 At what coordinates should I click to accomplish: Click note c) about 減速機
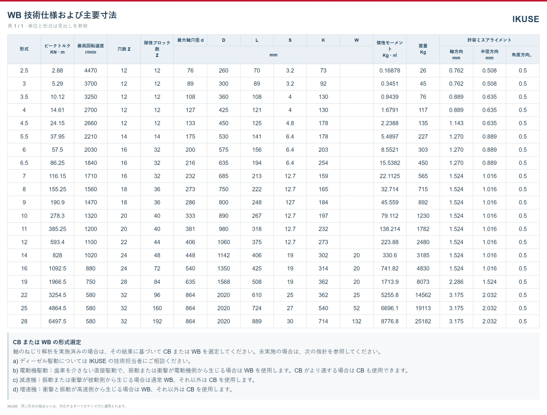tap(135, 380)
